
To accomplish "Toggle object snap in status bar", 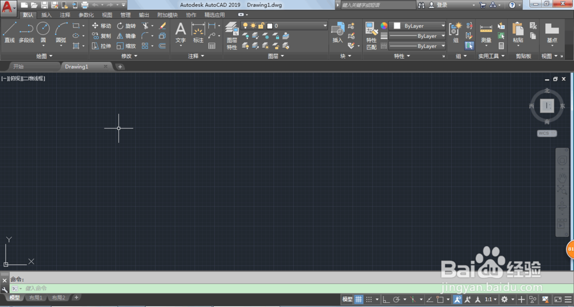I will 440,300.
